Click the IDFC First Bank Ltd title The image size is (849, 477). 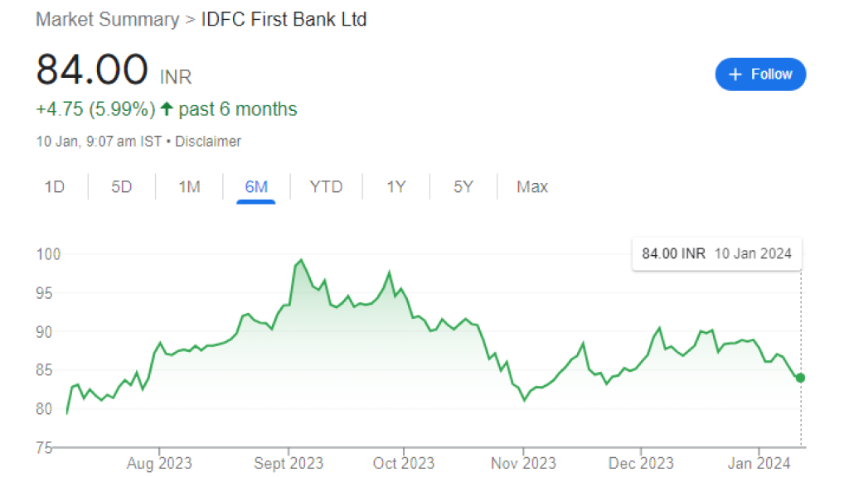coord(284,19)
